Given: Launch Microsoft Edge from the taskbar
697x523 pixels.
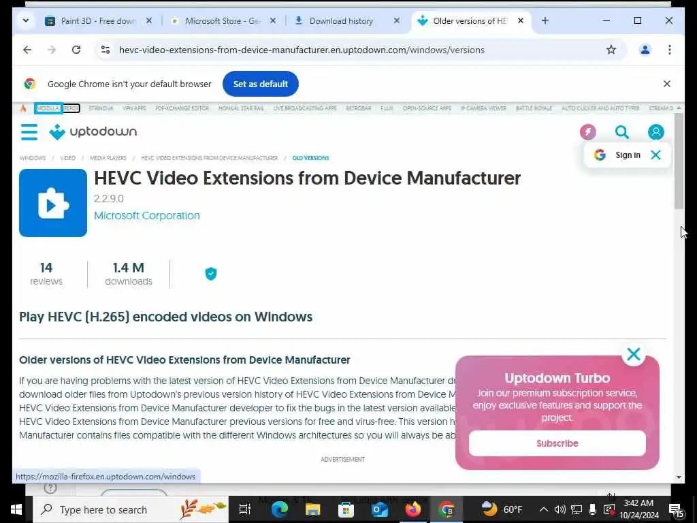Looking at the screenshot, I should pos(280,509).
